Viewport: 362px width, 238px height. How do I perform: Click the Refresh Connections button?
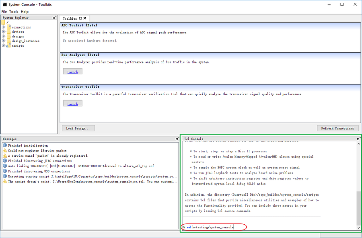point(337,128)
